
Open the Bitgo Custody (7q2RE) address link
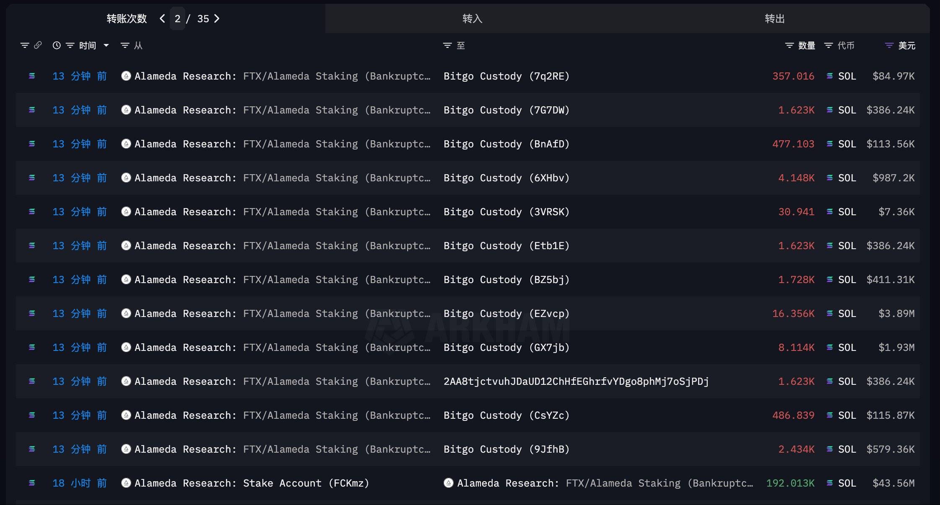coord(506,76)
